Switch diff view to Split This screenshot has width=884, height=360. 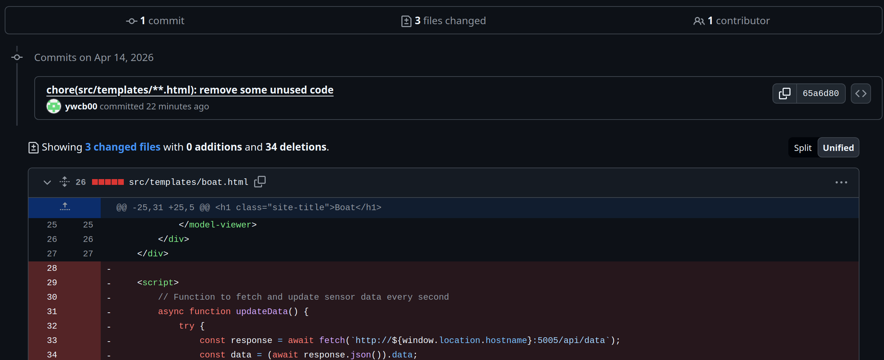point(802,148)
